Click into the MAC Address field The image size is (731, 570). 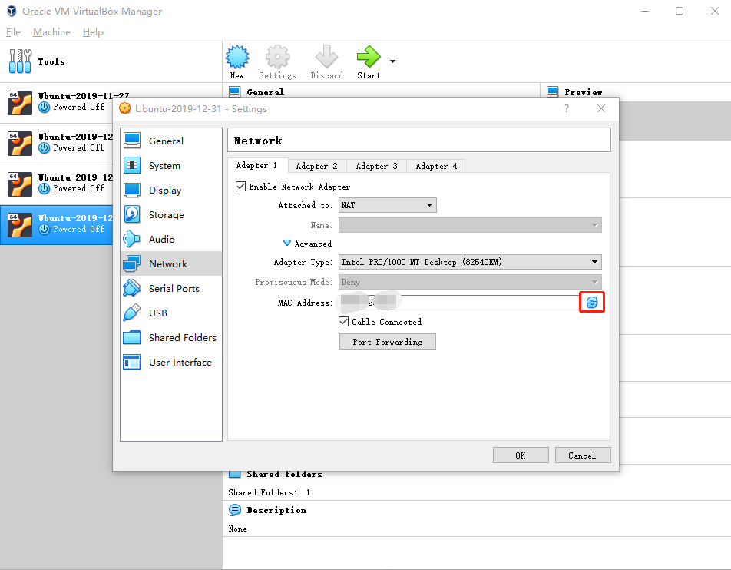coord(459,302)
